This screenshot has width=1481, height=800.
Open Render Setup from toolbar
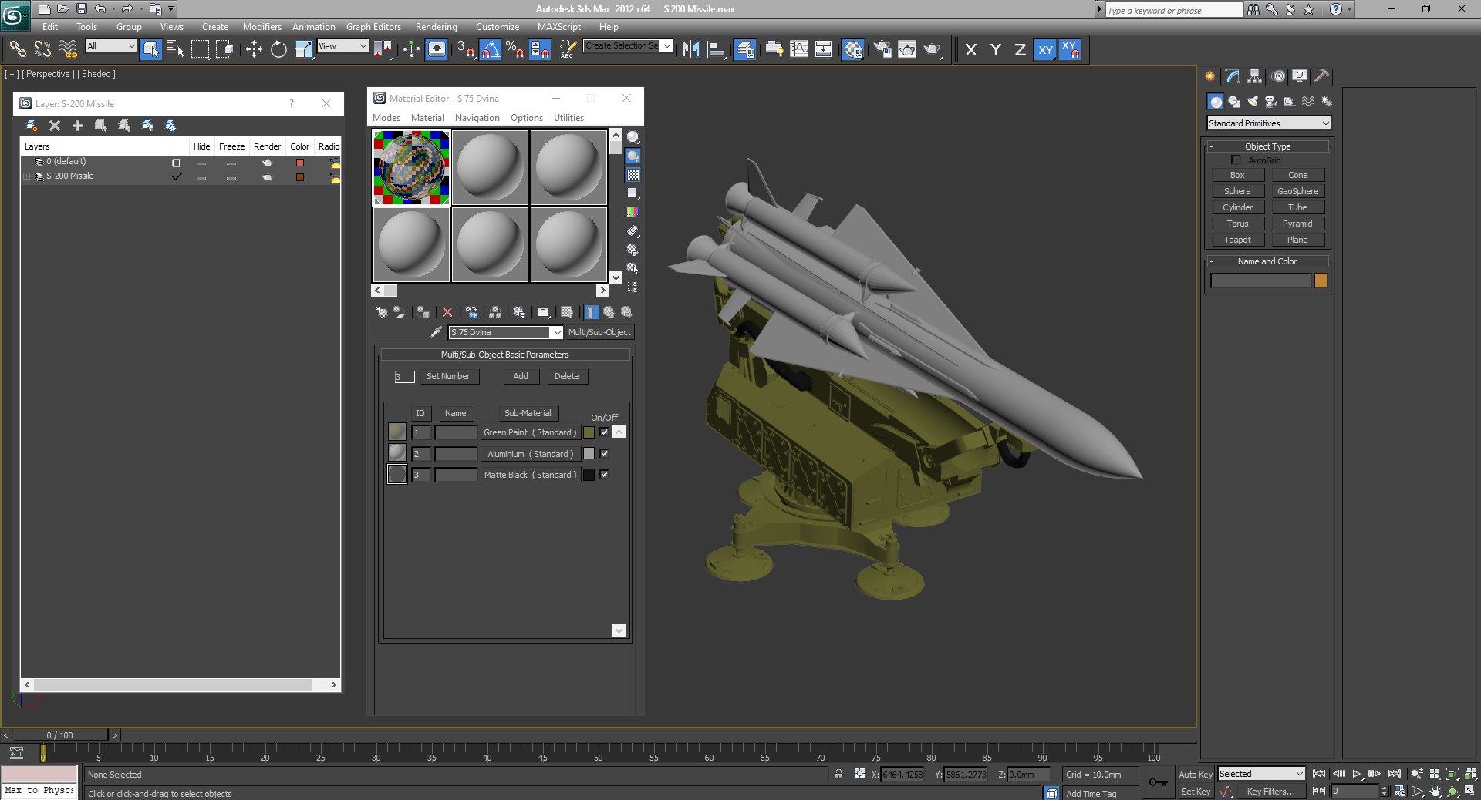coord(882,49)
